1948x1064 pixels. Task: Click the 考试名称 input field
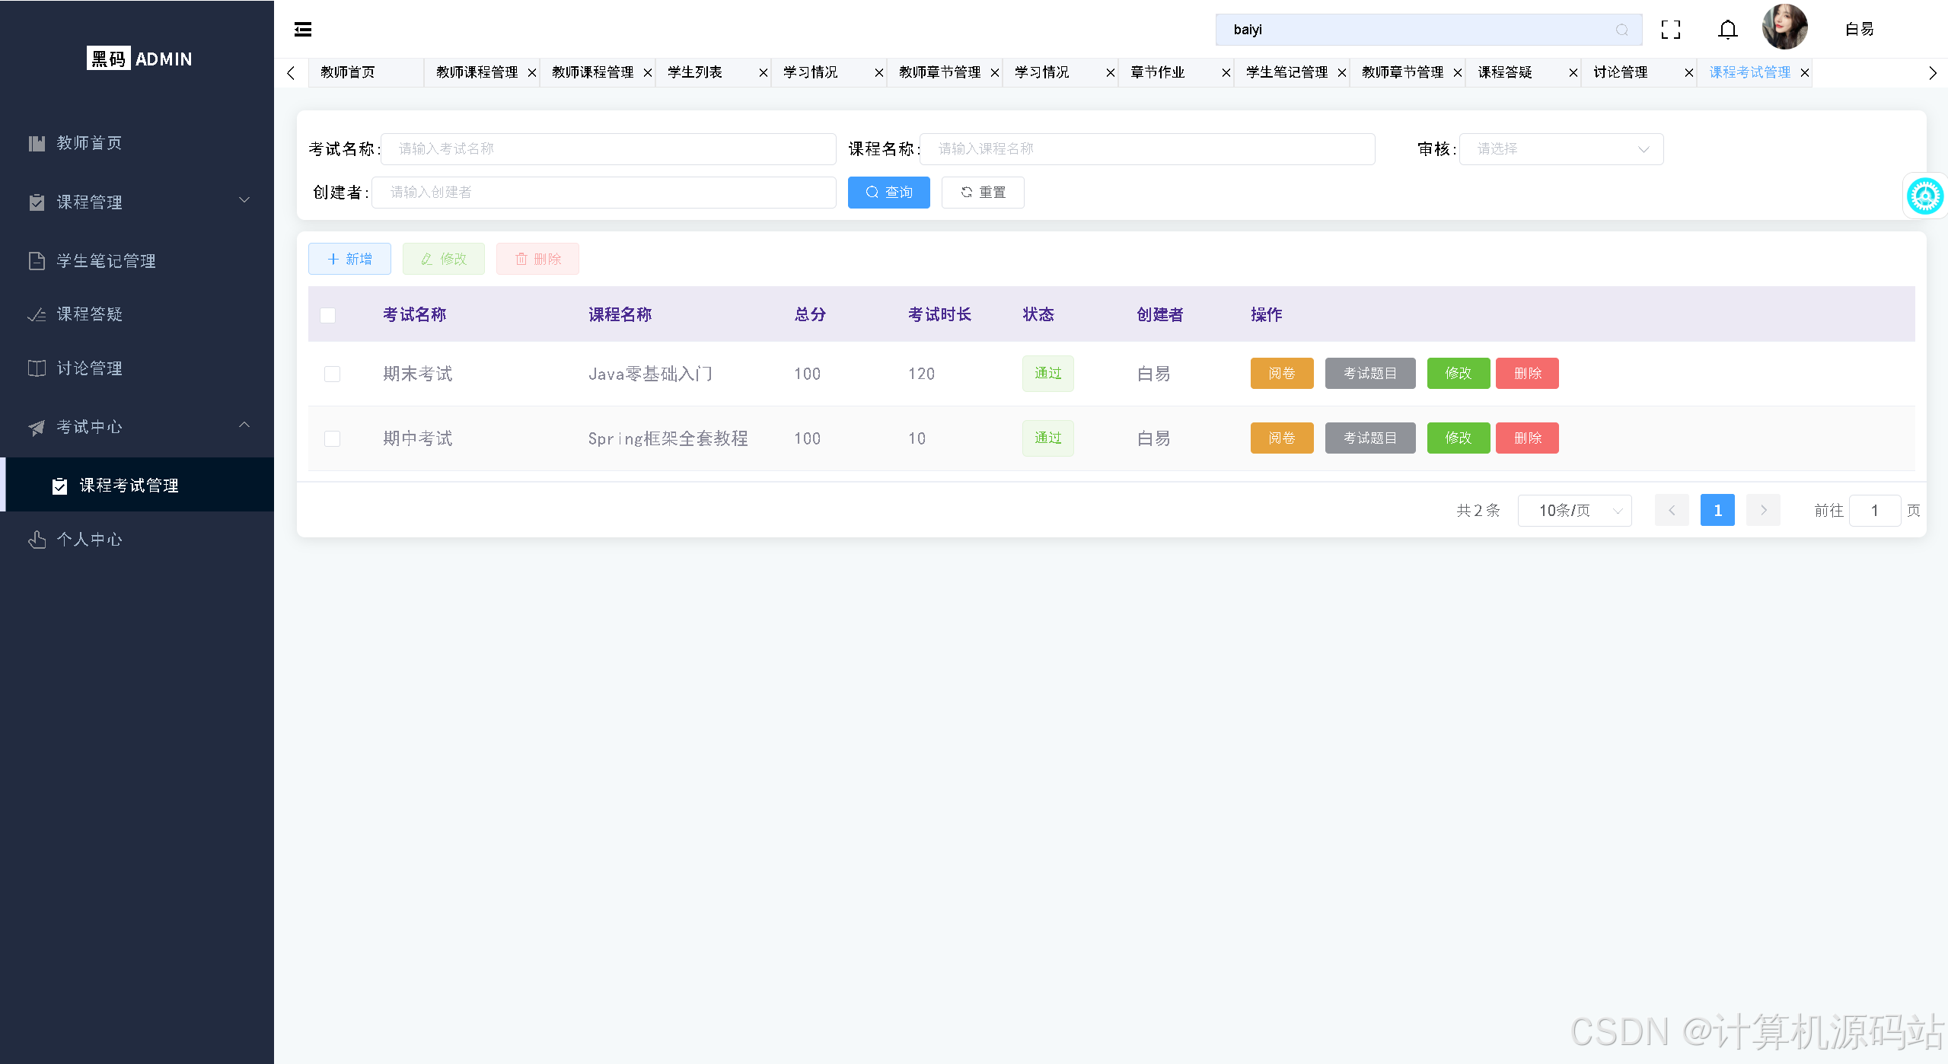pos(607,149)
